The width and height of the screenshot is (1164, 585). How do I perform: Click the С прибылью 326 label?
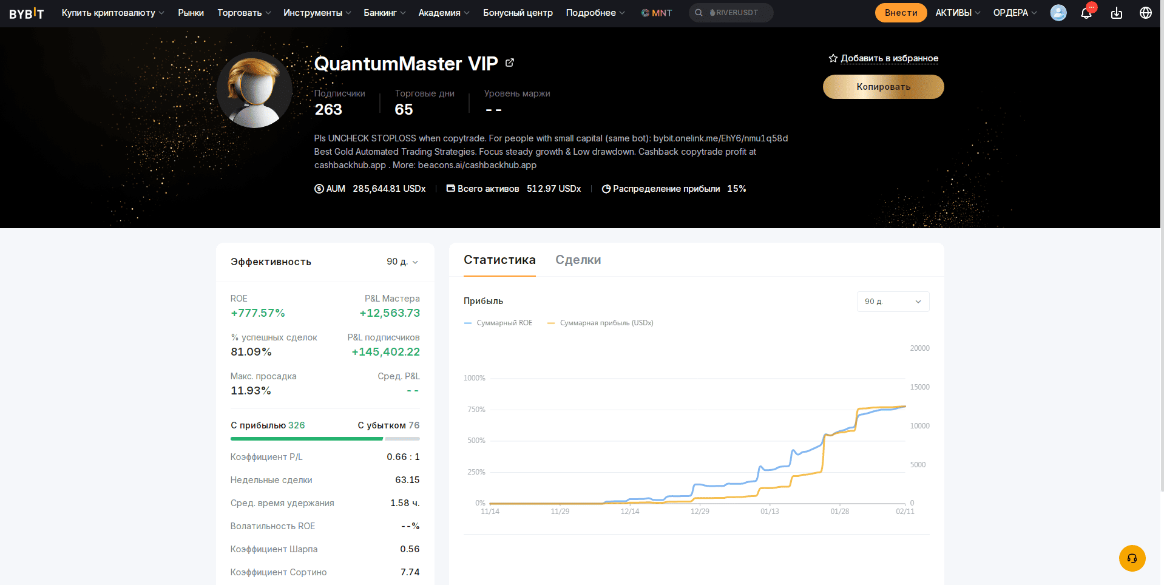(x=268, y=425)
